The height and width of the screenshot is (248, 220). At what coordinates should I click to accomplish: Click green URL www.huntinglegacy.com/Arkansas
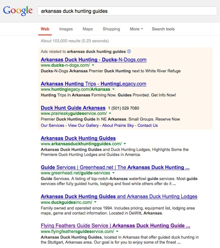pos(76,89)
